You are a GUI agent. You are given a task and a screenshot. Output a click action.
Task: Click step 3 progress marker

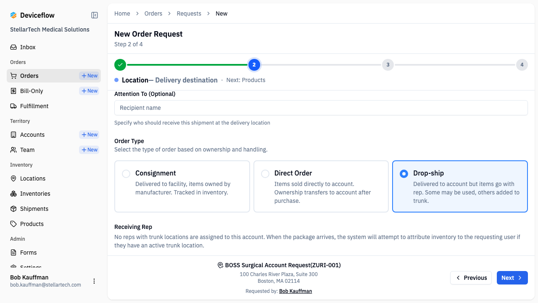pos(388,65)
